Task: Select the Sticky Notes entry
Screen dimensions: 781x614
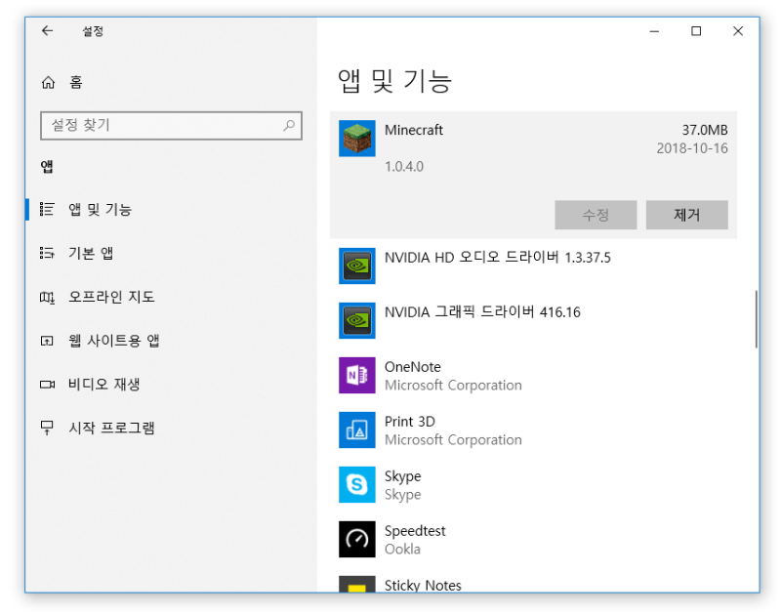Action: (533, 580)
